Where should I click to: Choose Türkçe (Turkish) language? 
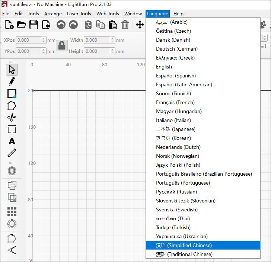pyautogui.click(x=203, y=227)
